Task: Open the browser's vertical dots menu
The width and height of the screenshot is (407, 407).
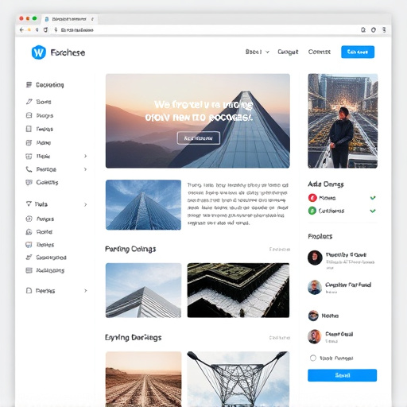Action: click(384, 30)
